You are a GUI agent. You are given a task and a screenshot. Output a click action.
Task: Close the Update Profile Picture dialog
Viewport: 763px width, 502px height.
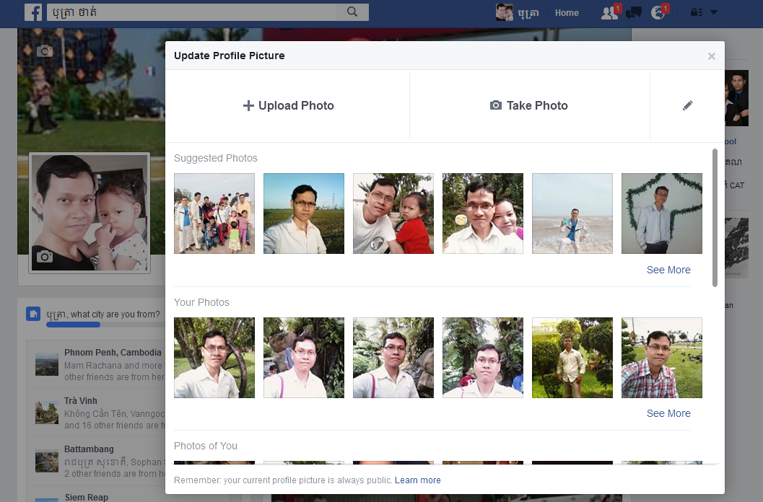[712, 56]
